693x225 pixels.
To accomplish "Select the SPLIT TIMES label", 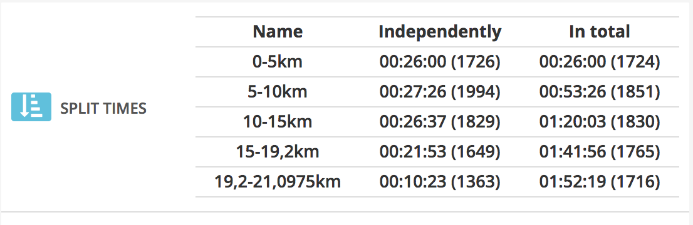I will [103, 108].
